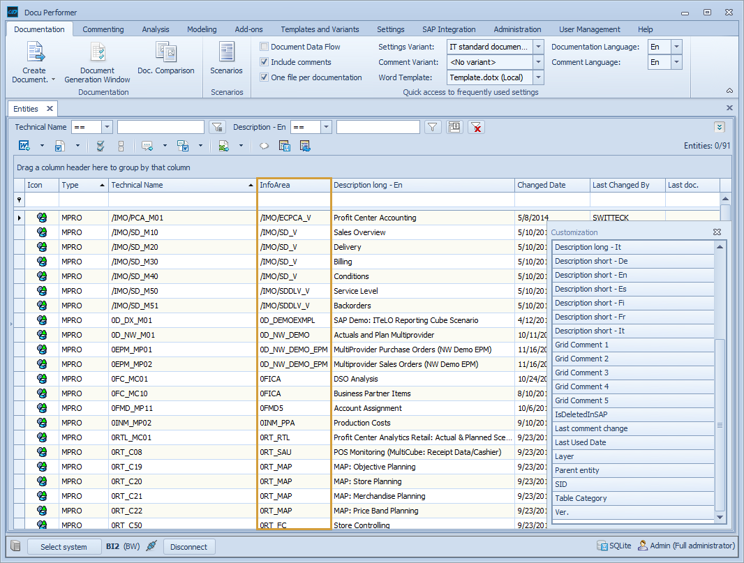Open the Settings Variant dropdown

(537, 47)
